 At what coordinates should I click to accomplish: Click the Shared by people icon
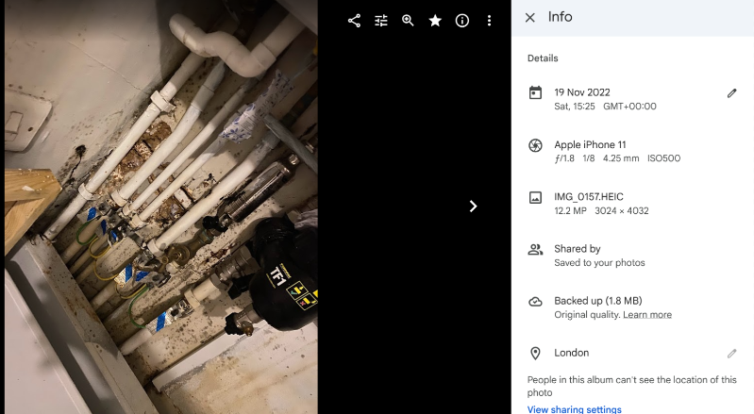click(x=535, y=249)
